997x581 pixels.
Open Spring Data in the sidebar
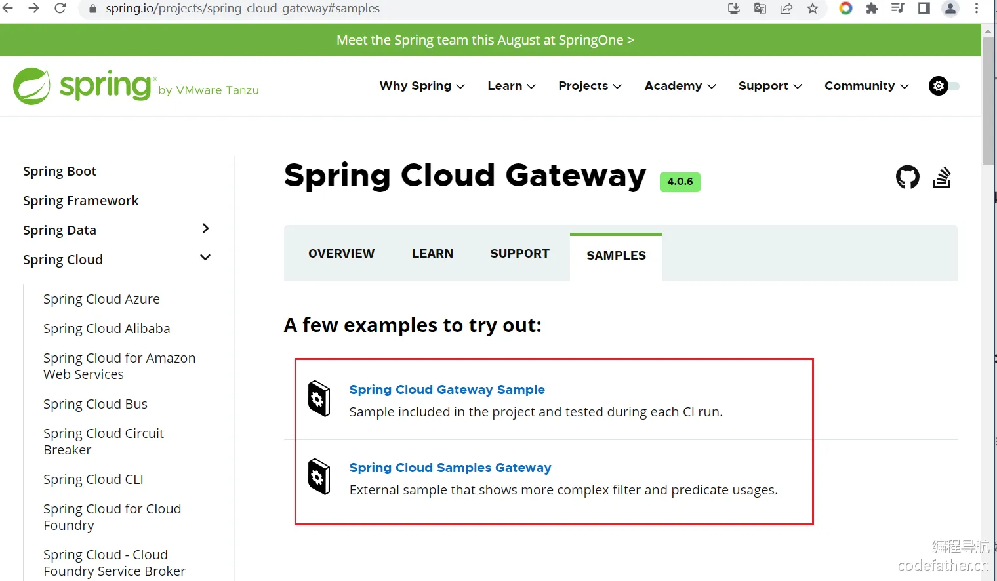pyautogui.click(x=60, y=230)
